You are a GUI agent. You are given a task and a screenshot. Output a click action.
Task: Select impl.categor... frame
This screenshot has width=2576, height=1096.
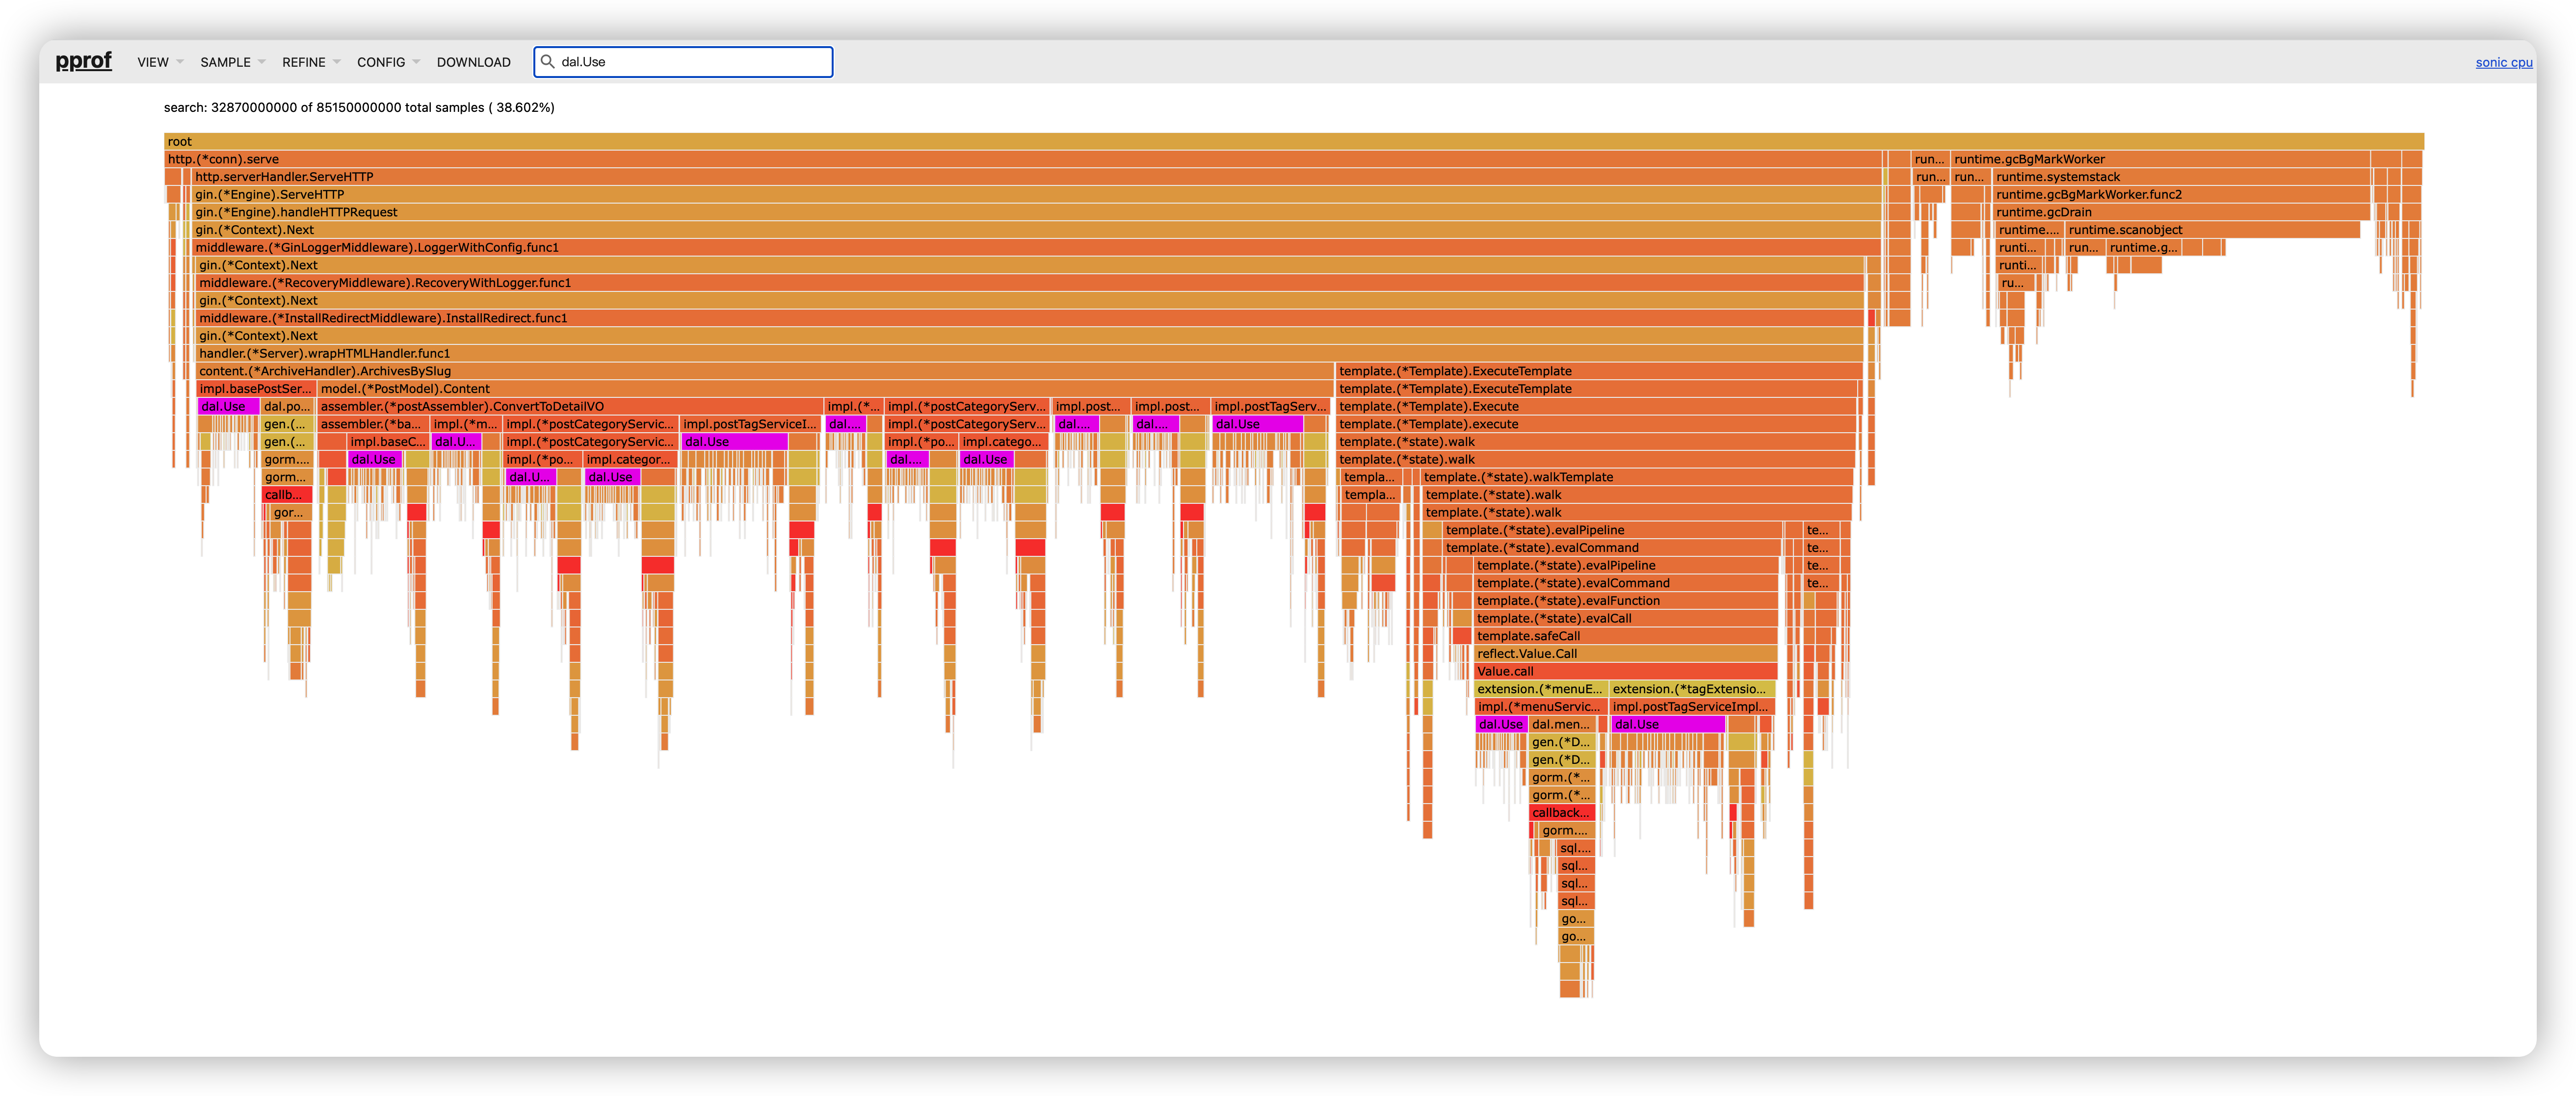point(630,459)
